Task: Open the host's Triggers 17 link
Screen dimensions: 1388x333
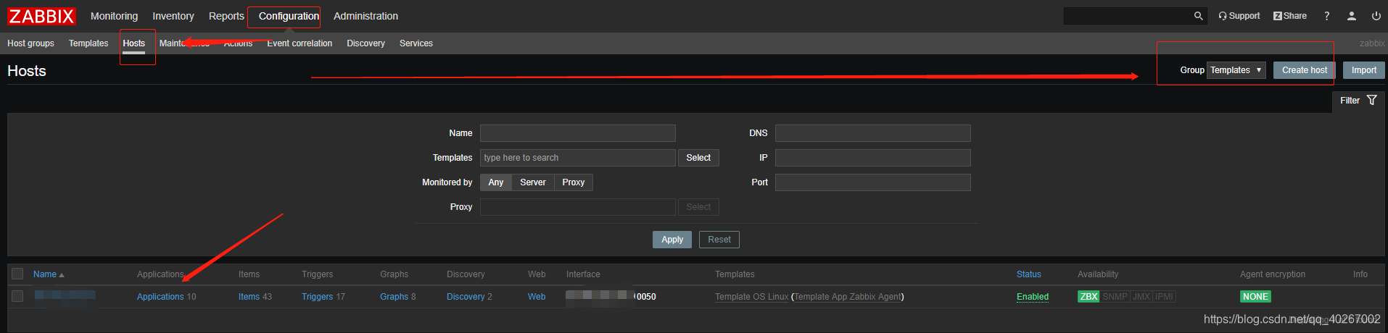Action: tap(318, 297)
